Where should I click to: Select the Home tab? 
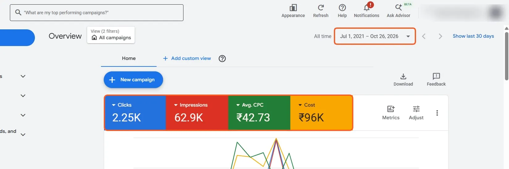click(129, 58)
